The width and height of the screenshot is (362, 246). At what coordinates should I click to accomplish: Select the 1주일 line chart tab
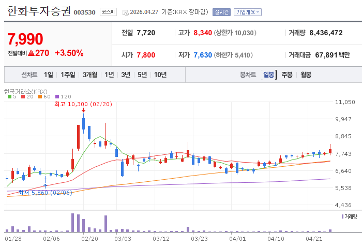pyautogui.click(x=68, y=75)
